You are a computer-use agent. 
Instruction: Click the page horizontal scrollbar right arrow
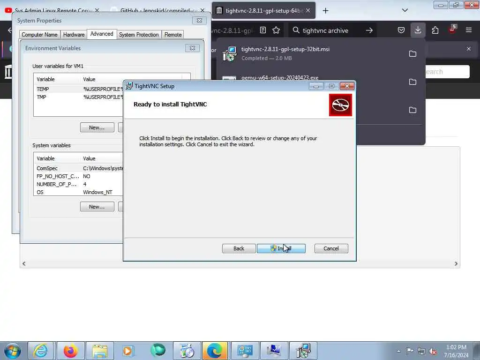point(456,263)
